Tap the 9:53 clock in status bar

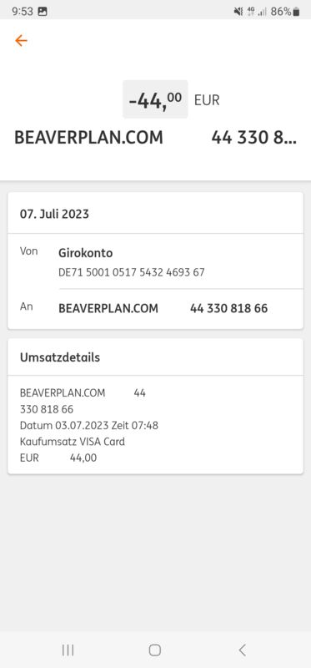(x=23, y=12)
